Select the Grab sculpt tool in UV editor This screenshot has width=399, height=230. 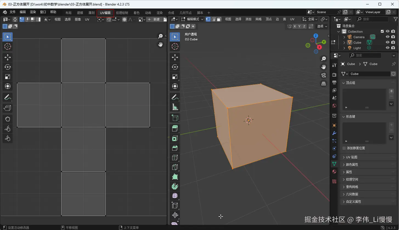point(7,119)
